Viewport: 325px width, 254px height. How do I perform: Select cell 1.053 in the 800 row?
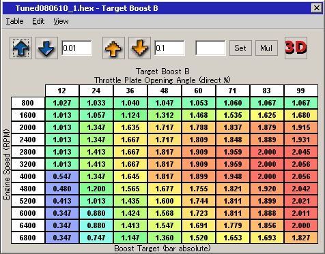(199, 103)
